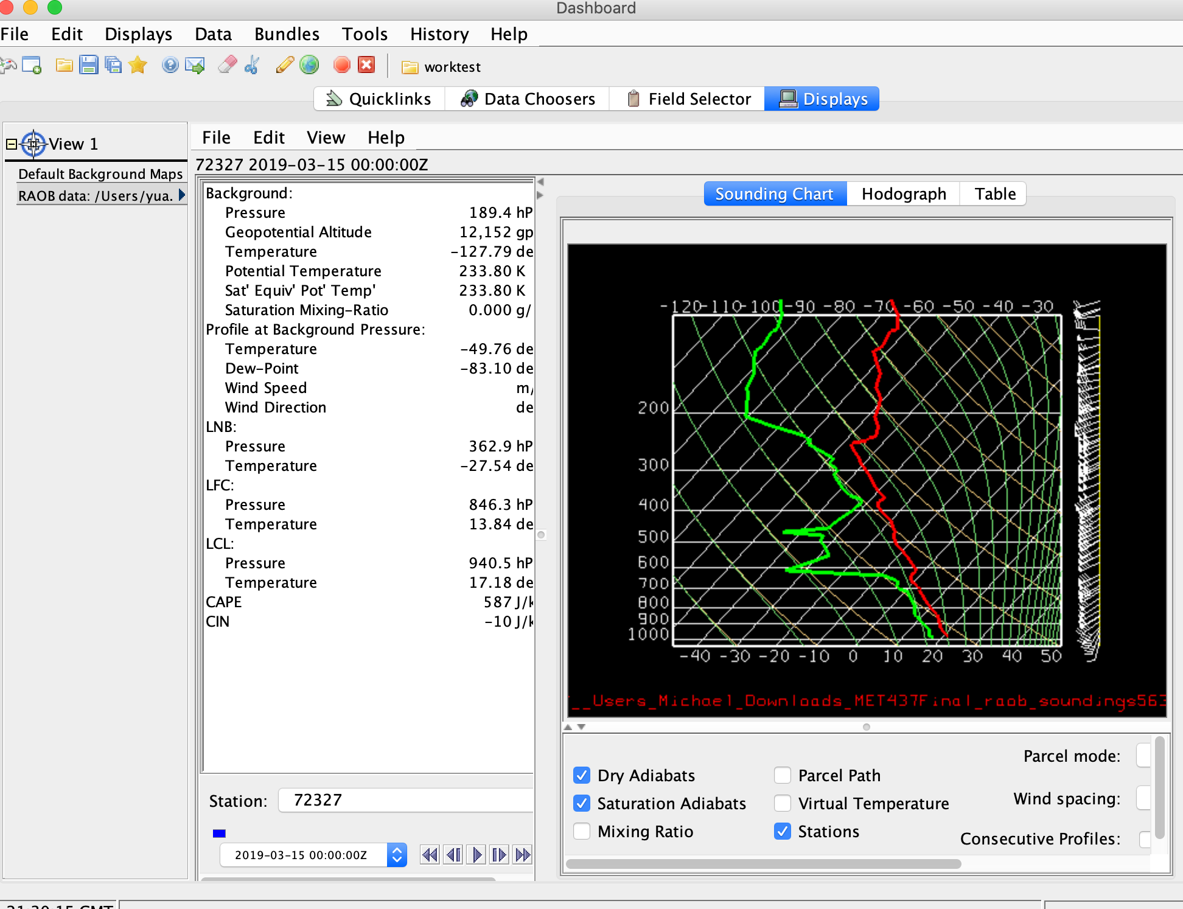This screenshot has width=1183, height=909.
Task: Click the pencil edit icon in toolbar
Action: coord(284,65)
